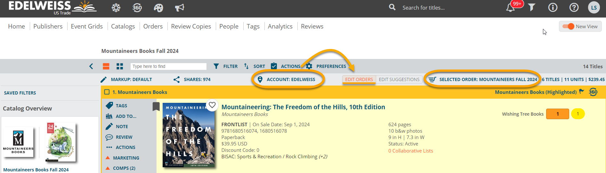Open the SORT option

coord(255,66)
